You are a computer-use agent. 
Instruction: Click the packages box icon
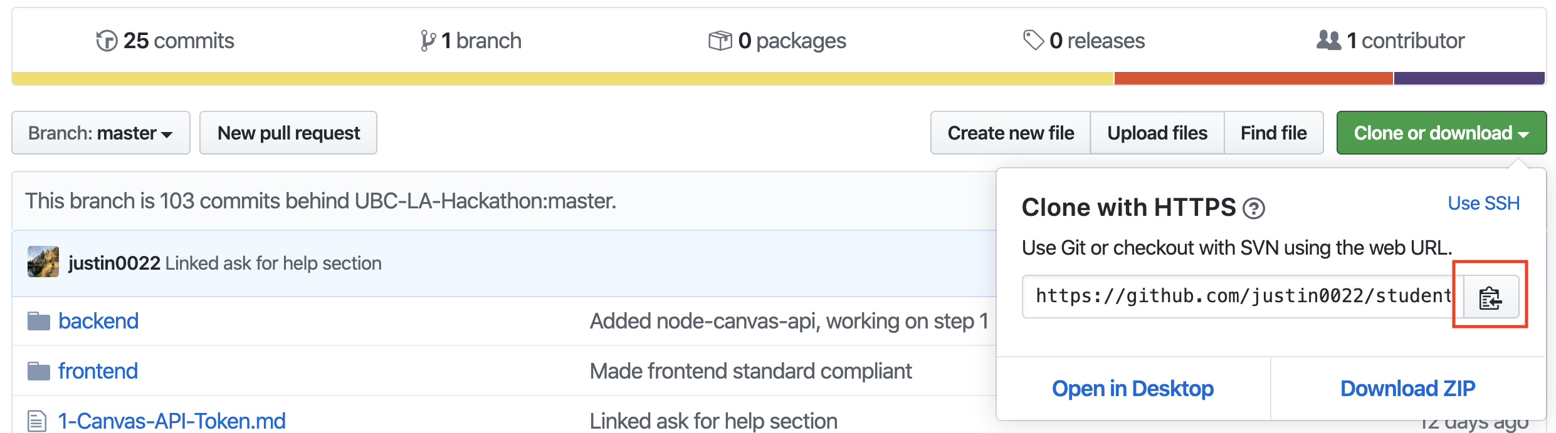pos(720,41)
